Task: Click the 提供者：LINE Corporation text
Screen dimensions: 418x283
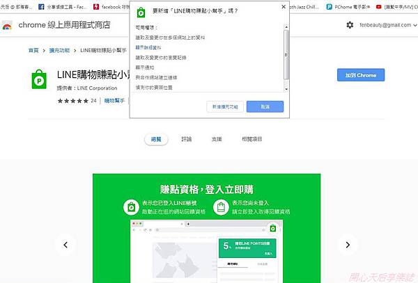Action: coord(87,88)
